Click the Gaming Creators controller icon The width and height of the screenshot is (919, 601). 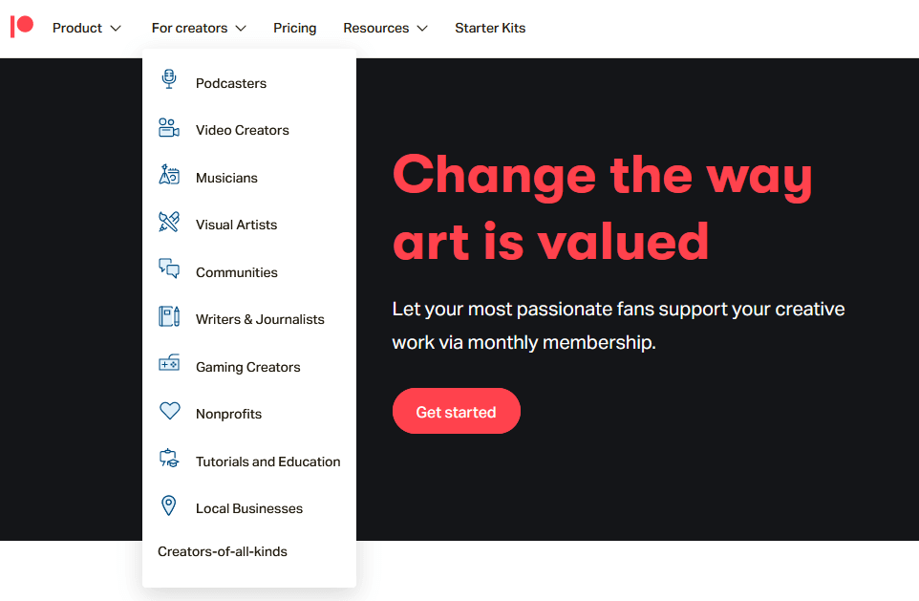169,364
